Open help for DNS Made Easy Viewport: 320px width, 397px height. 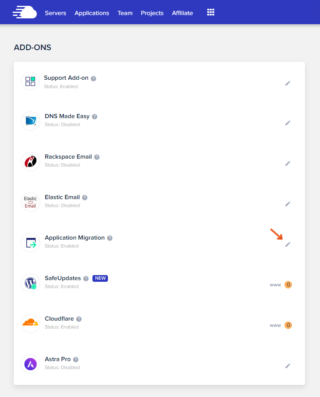click(95, 116)
